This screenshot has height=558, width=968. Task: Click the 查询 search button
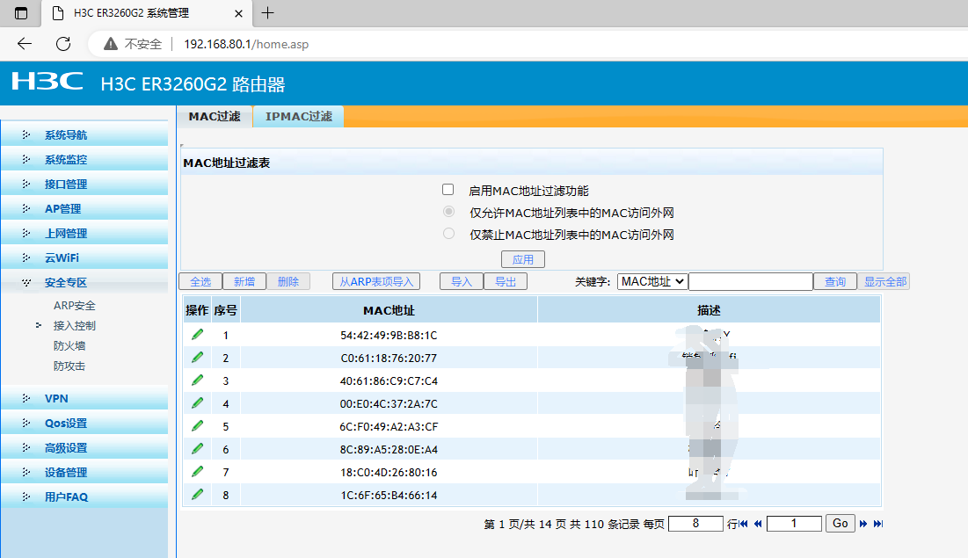[835, 281]
